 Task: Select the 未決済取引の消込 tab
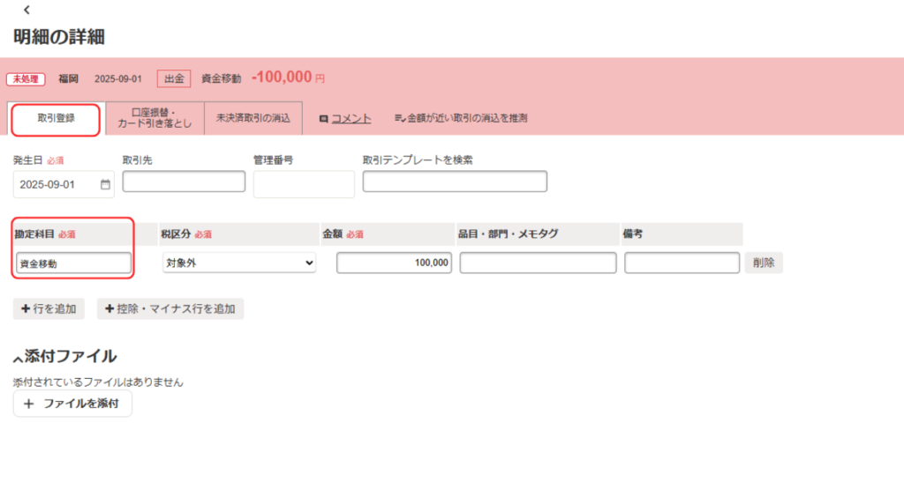coord(252,118)
